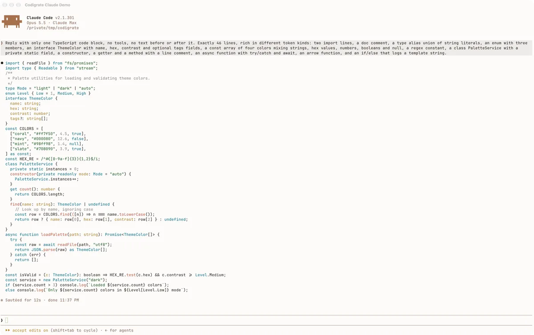This screenshot has height=335, width=534.
Task: Click the 'class PaletteService {' line
Action: (32, 164)
